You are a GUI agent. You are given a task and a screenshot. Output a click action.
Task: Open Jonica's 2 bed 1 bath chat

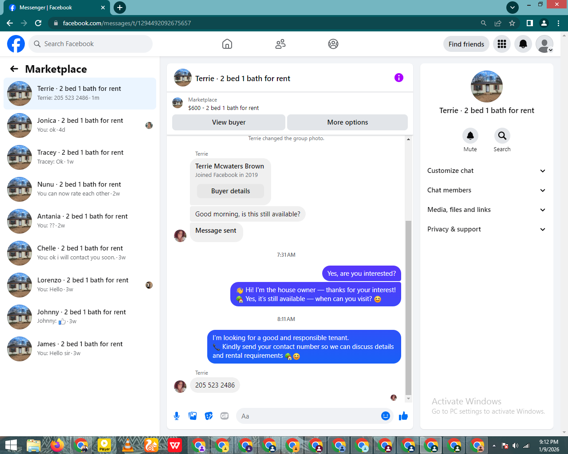tap(80, 125)
